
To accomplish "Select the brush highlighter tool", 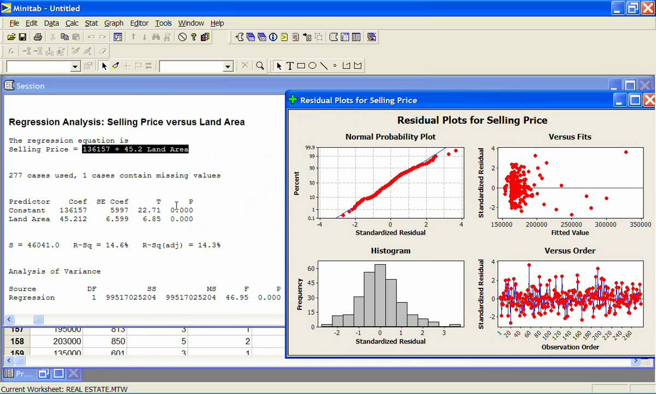I will [115, 66].
